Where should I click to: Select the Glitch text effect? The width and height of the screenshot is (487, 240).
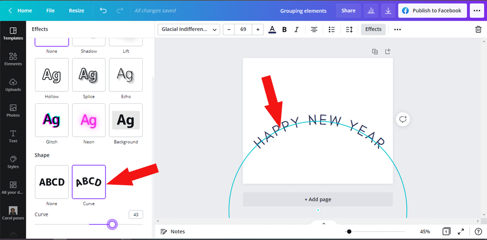point(52,120)
